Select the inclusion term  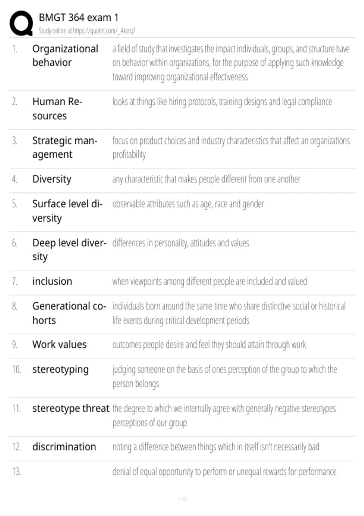tap(52, 281)
